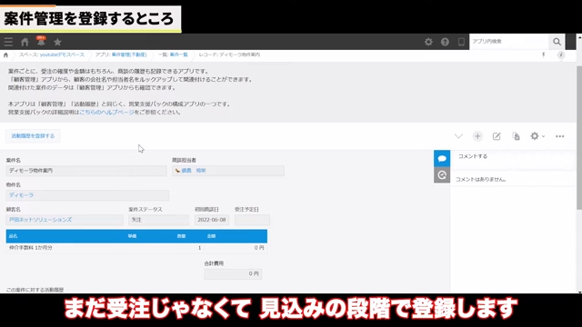Open the bookmarks star icon
Viewport: 582px width, 327px height.
click(x=57, y=42)
